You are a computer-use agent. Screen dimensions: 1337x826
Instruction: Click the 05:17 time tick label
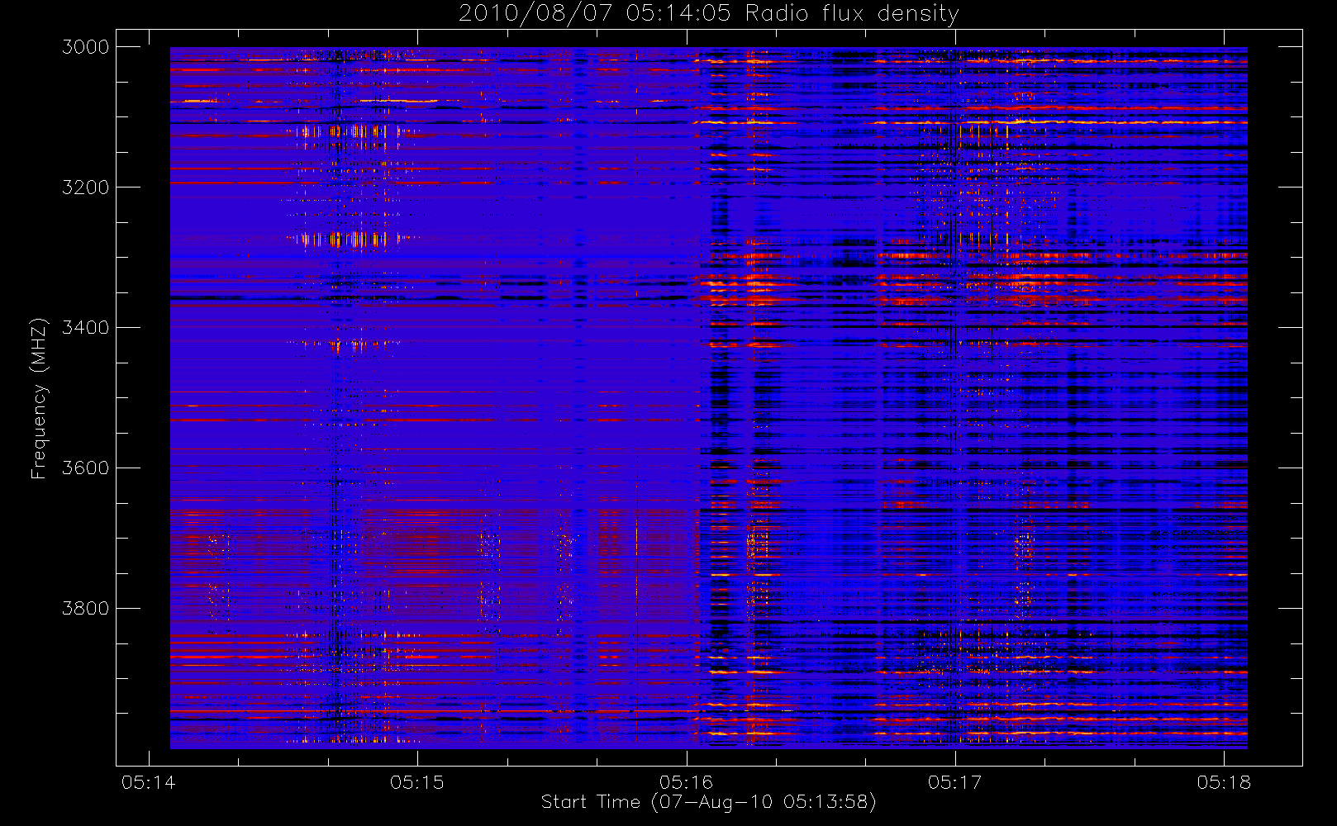[955, 782]
